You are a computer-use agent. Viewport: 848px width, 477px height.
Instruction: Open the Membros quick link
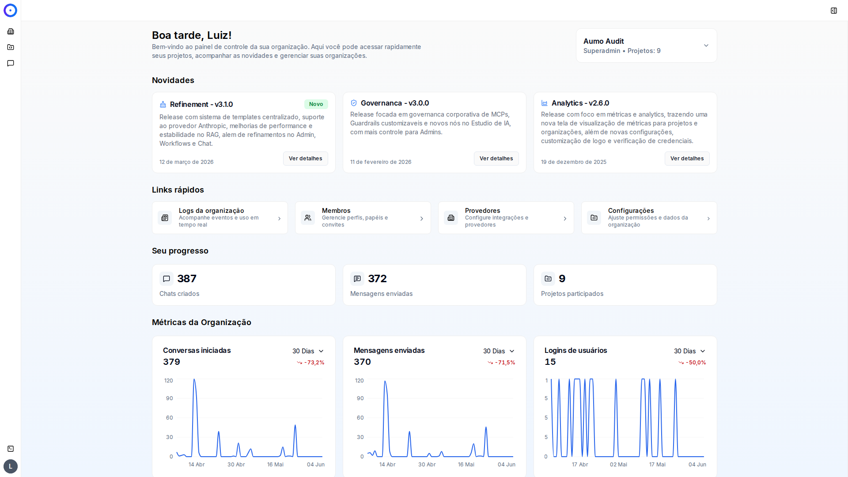[x=363, y=218]
